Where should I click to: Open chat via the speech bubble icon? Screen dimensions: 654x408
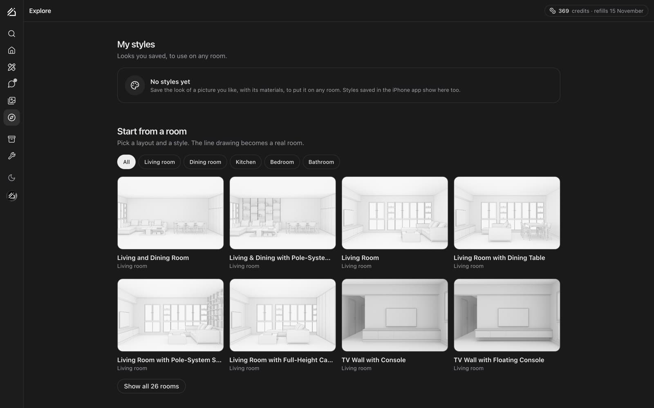11,84
